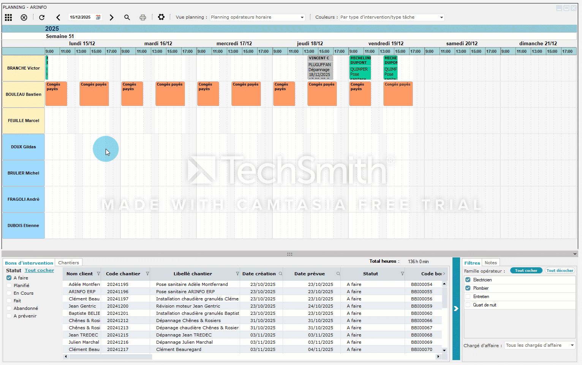
Task: Uncheck the 'A faire' status checkbox
Action: 9,278
